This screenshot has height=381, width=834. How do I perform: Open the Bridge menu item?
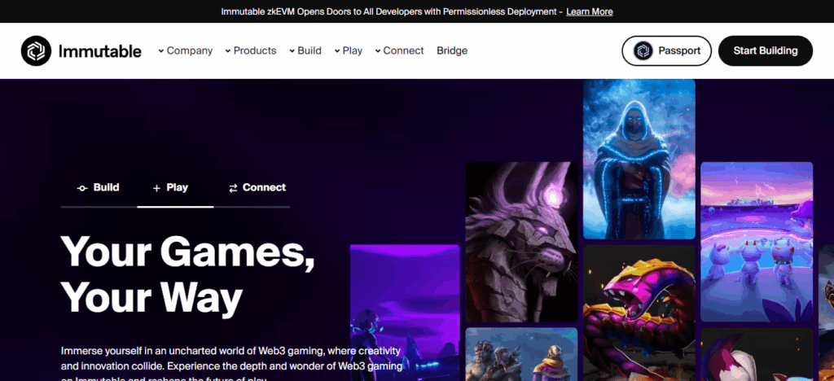tap(452, 50)
